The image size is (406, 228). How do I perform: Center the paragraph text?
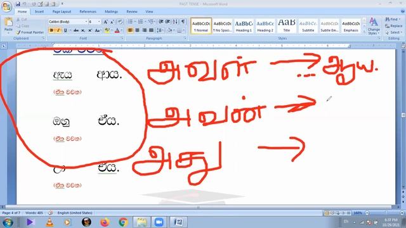click(x=137, y=30)
